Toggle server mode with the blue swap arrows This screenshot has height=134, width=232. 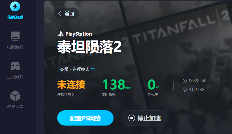pos(93,69)
